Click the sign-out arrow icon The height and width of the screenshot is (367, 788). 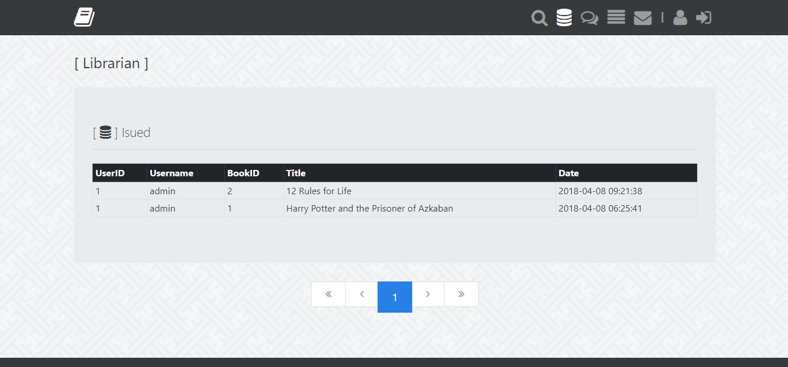(704, 17)
